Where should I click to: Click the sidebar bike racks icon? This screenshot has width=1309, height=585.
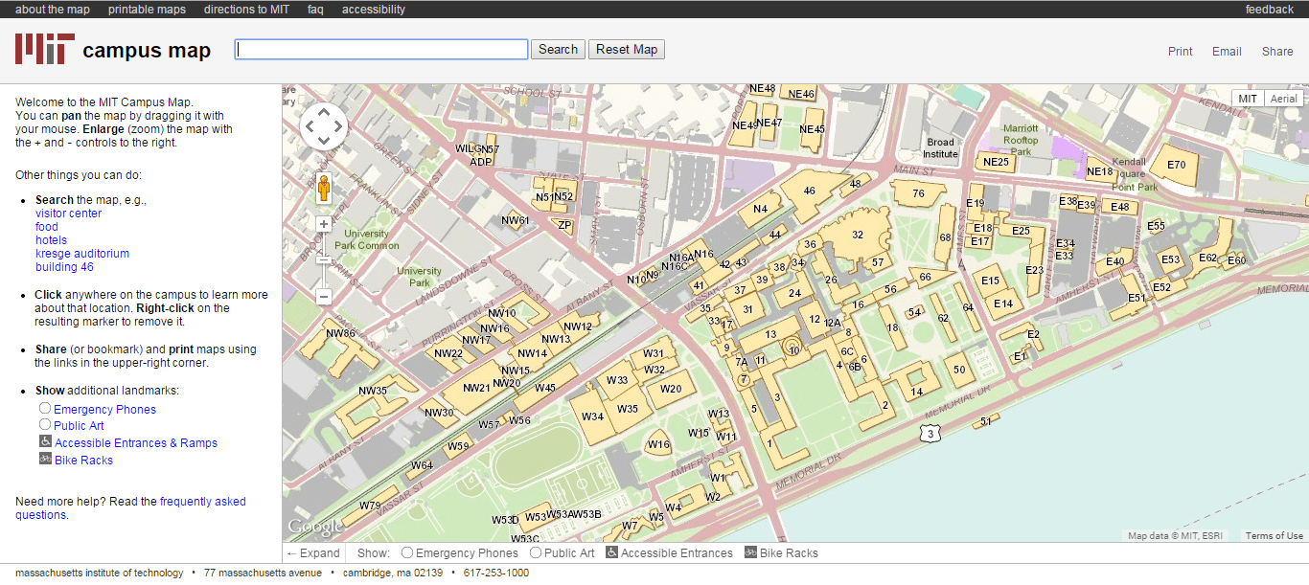(45, 459)
